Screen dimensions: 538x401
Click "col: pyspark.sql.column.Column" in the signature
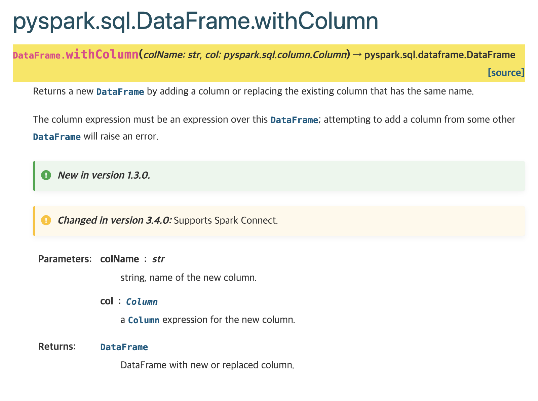pos(276,55)
